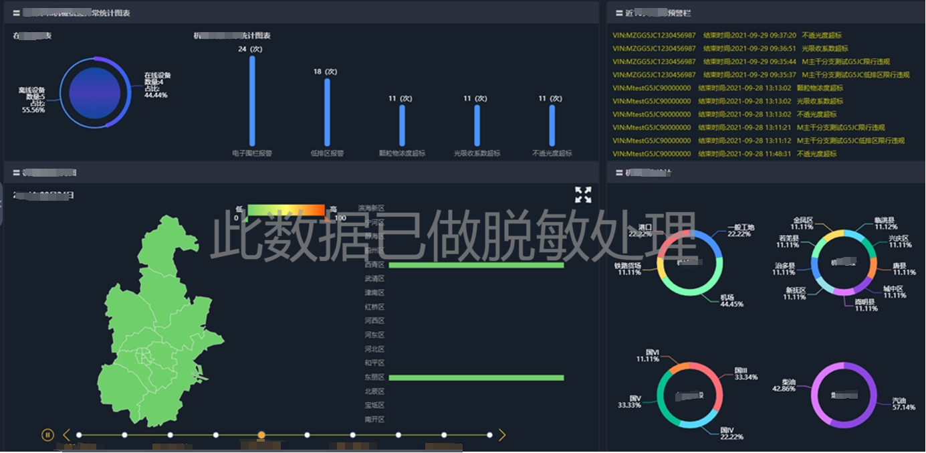
Task: Click the menu icon of the map panel header
Action: click(16, 173)
